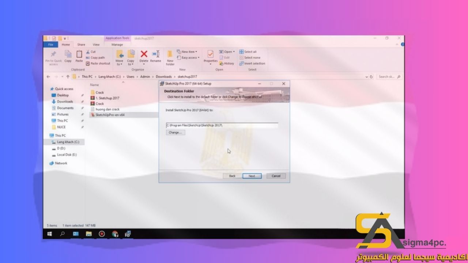
Task: Open recent locations dropdown arrow
Action: [63, 77]
